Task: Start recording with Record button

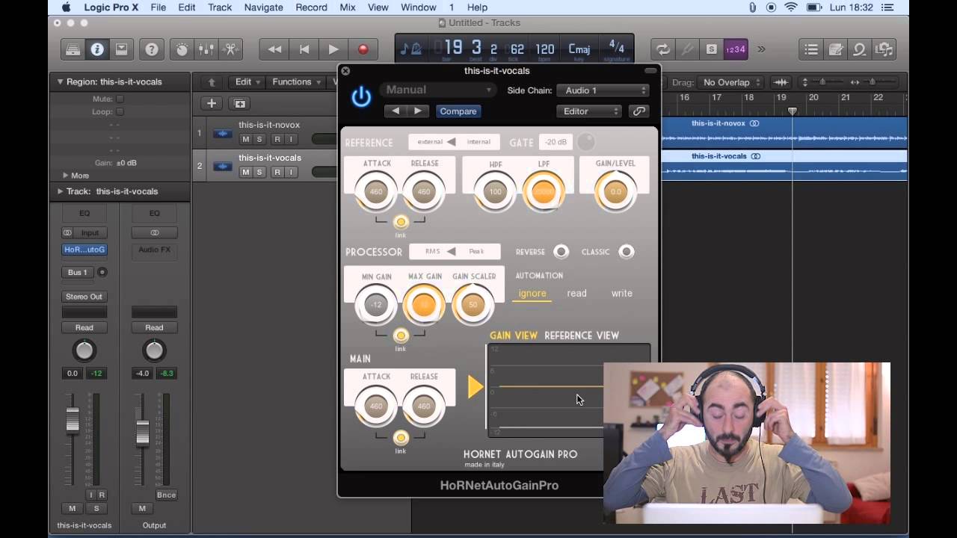Action: click(363, 49)
